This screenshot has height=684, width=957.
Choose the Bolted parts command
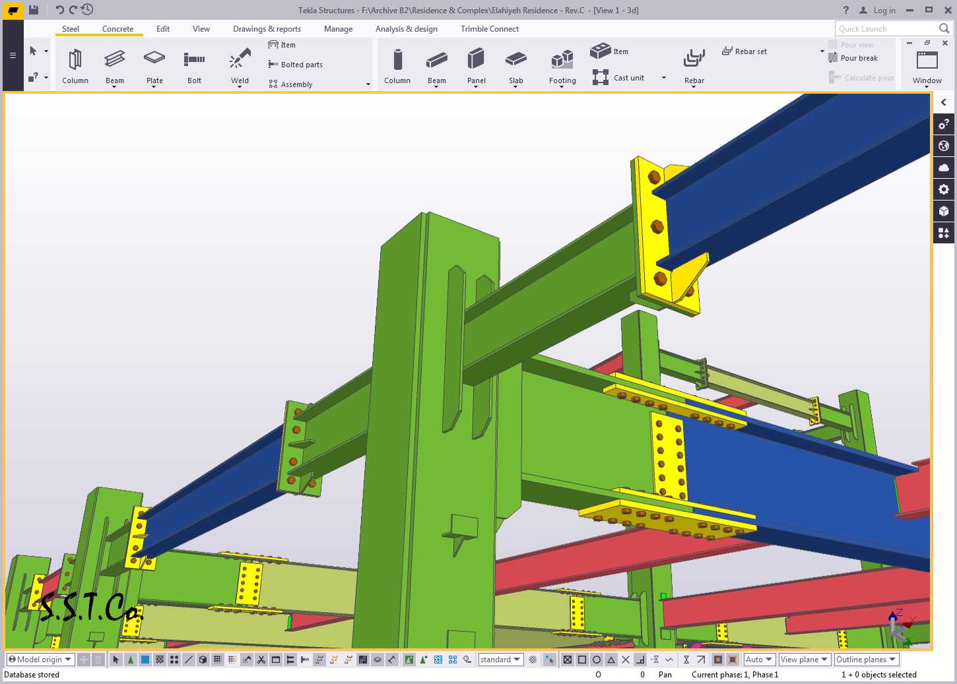click(295, 65)
